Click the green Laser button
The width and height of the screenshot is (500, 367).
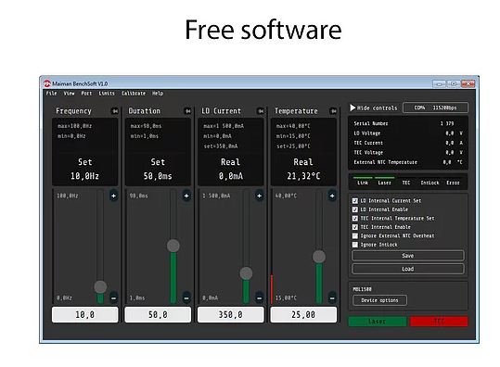click(x=378, y=321)
